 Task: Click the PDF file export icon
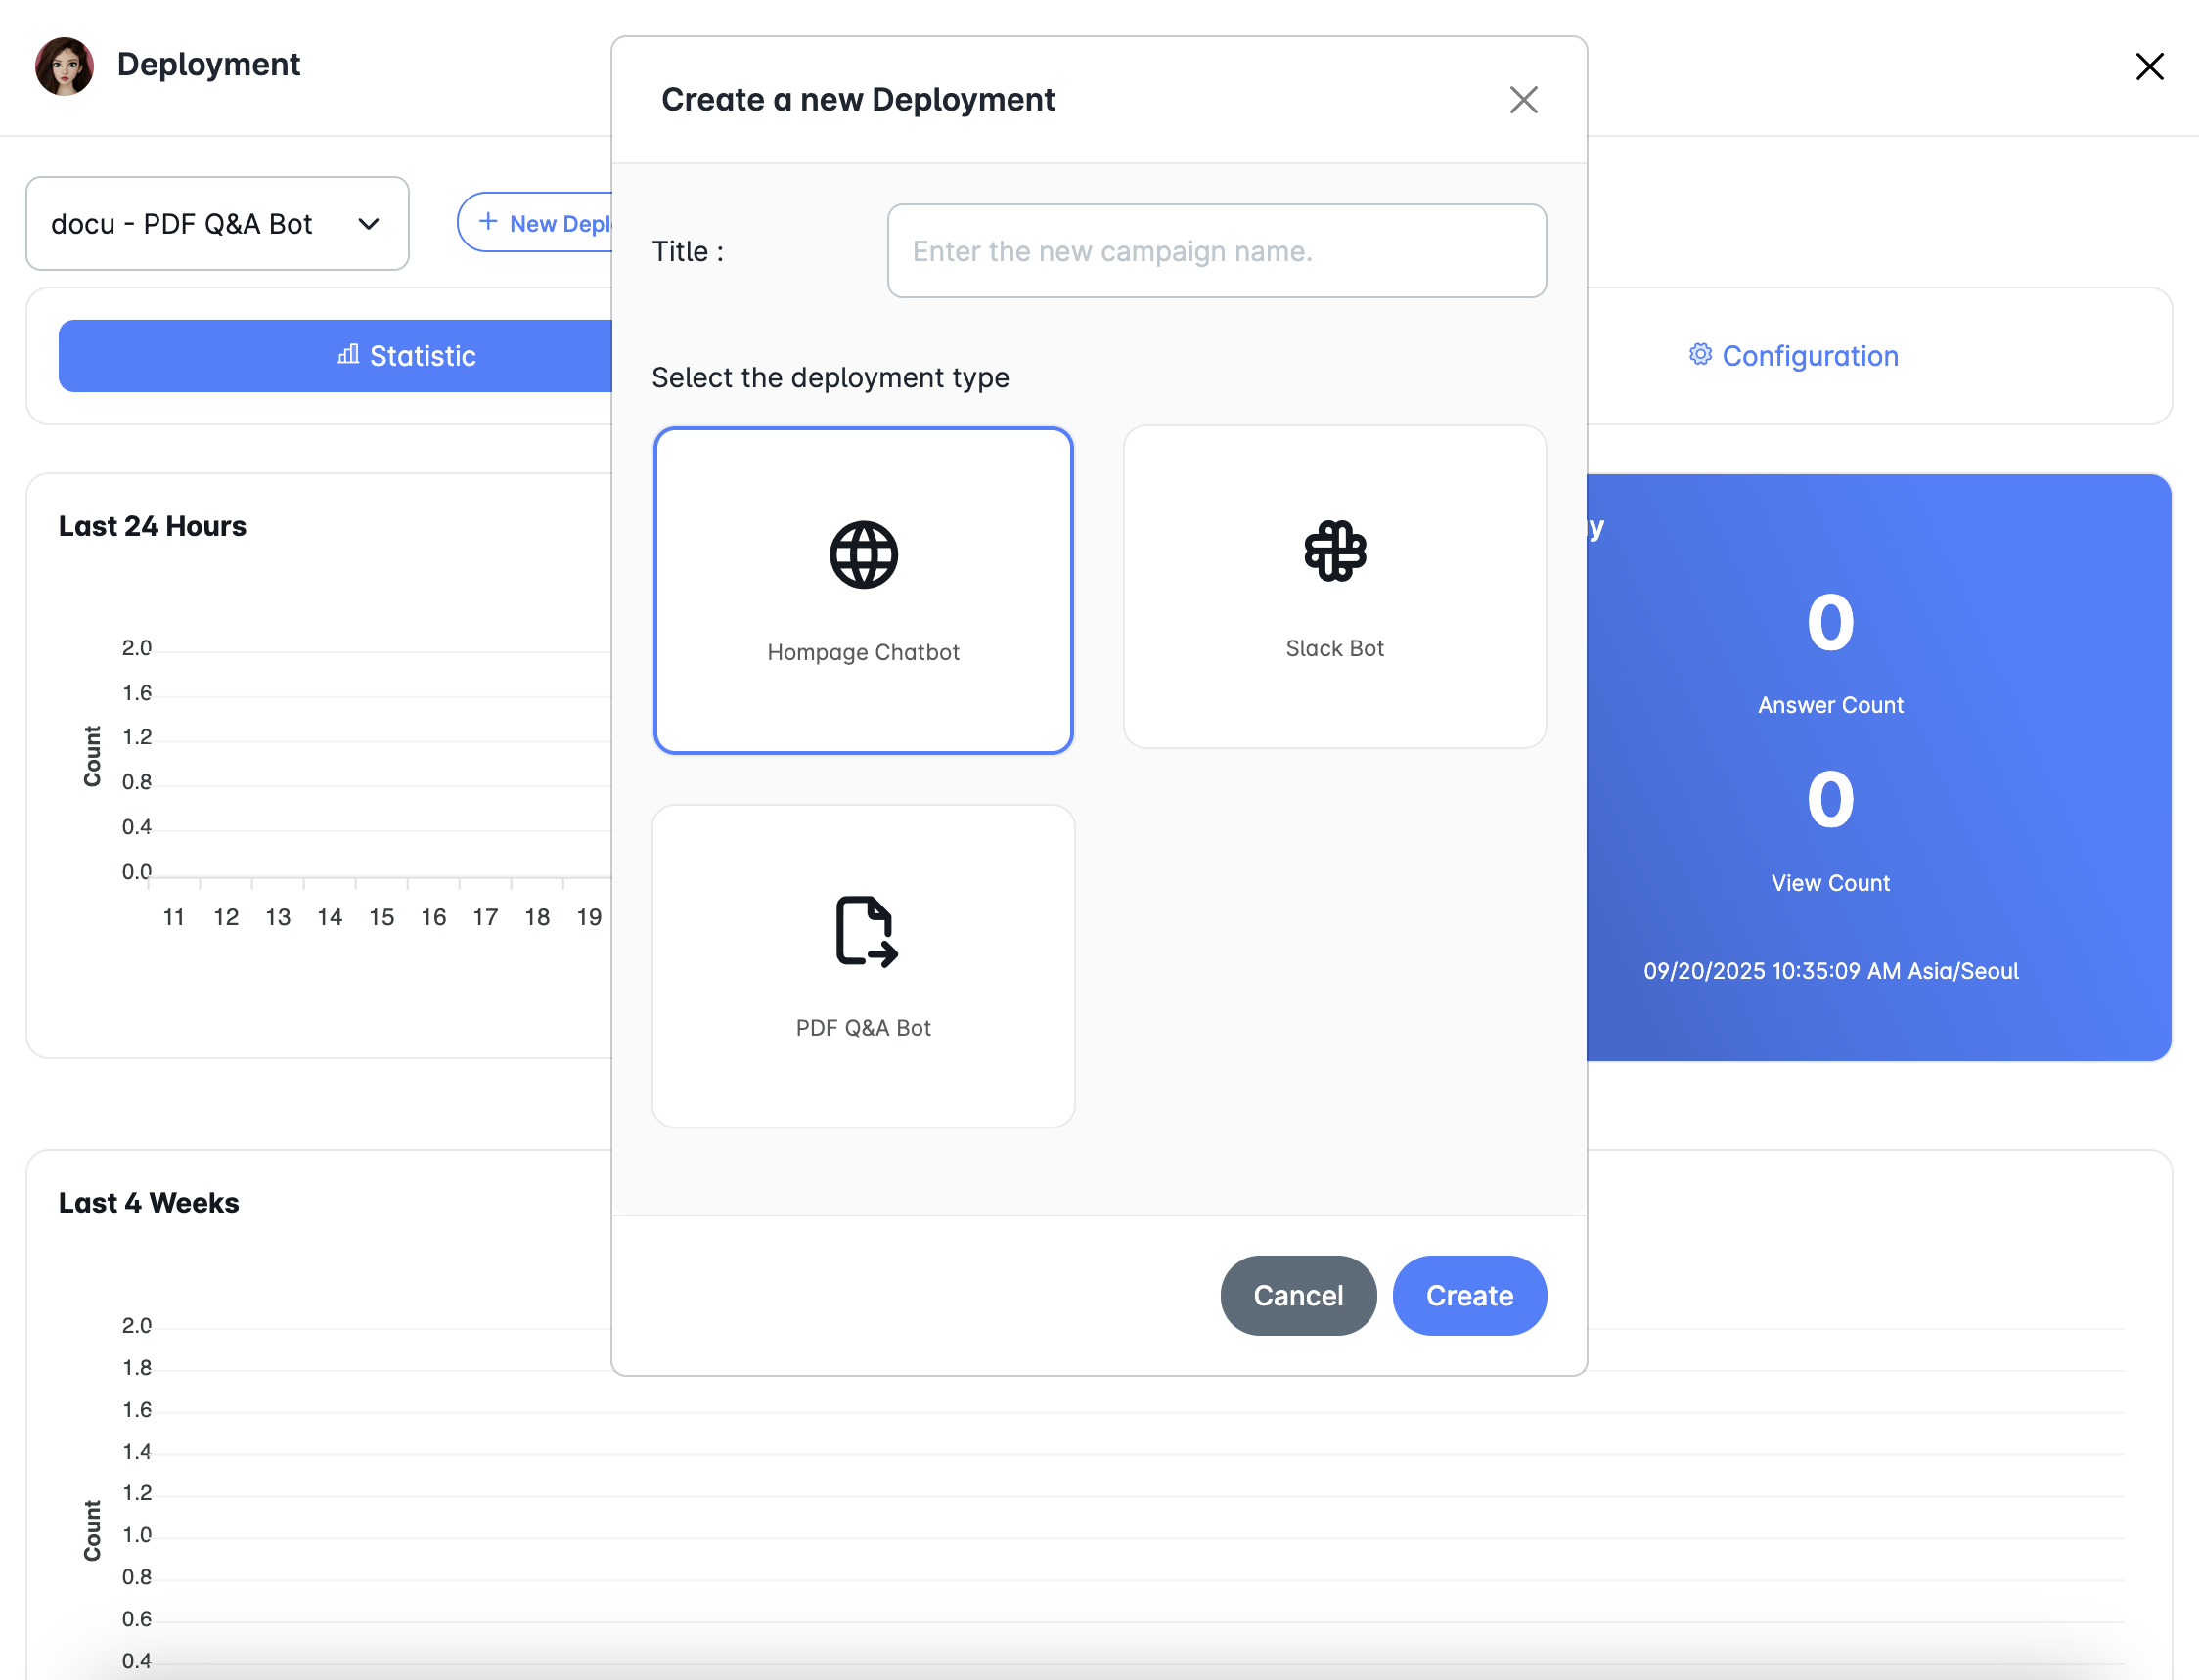pyautogui.click(x=866, y=931)
